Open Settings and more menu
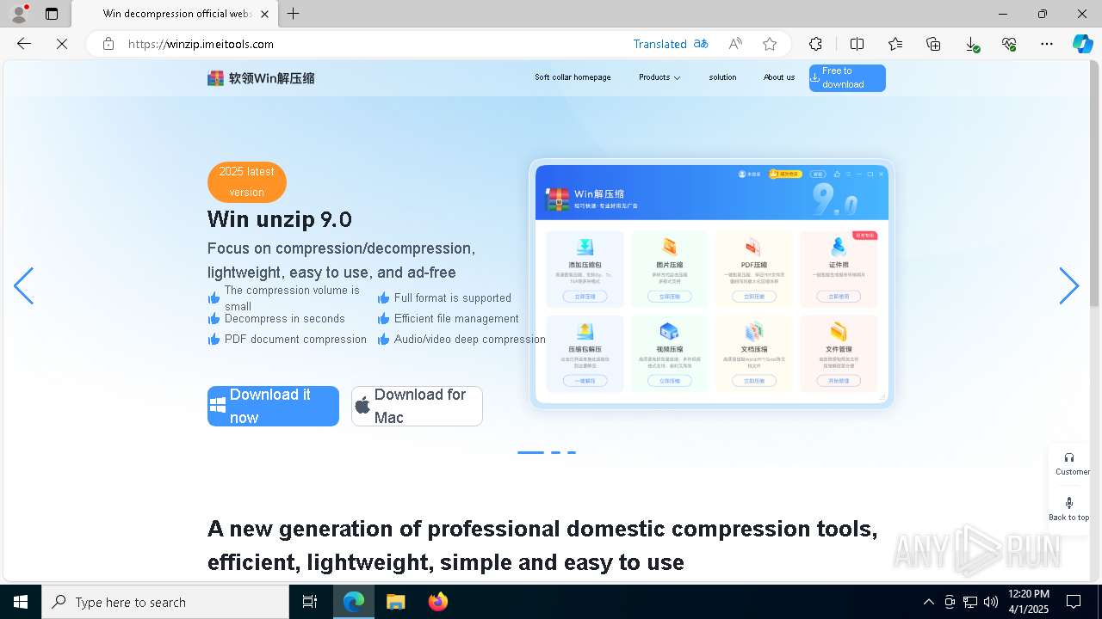 [1047, 44]
